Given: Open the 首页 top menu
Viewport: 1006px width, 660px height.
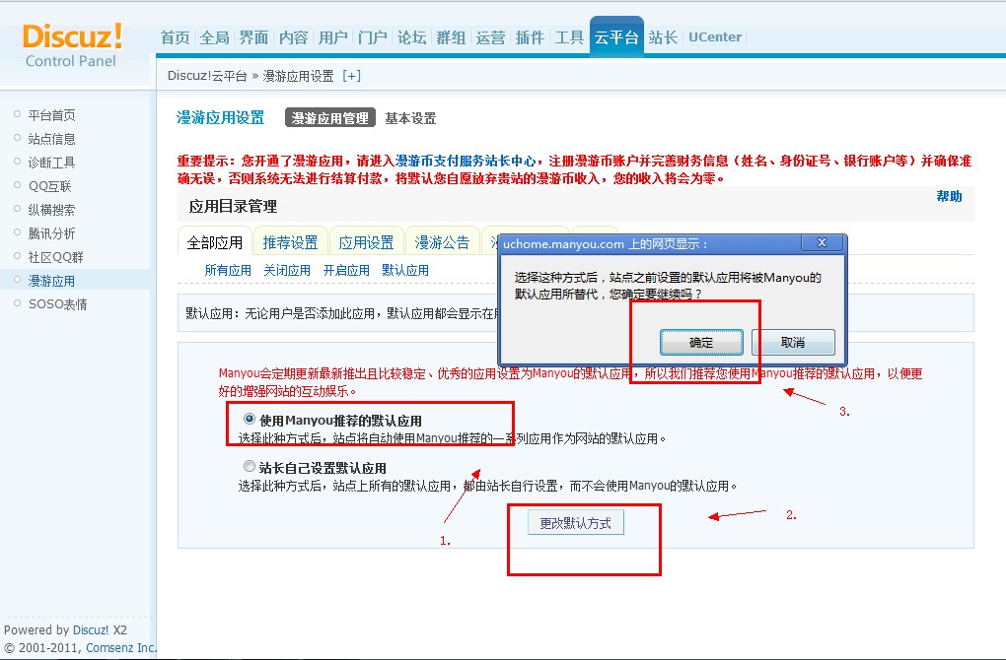Looking at the screenshot, I should coord(176,37).
